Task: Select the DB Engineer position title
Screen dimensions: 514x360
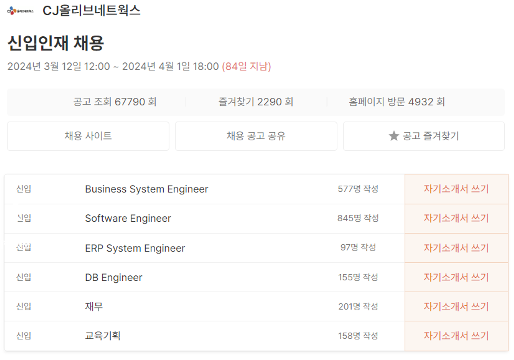Action: [114, 277]
